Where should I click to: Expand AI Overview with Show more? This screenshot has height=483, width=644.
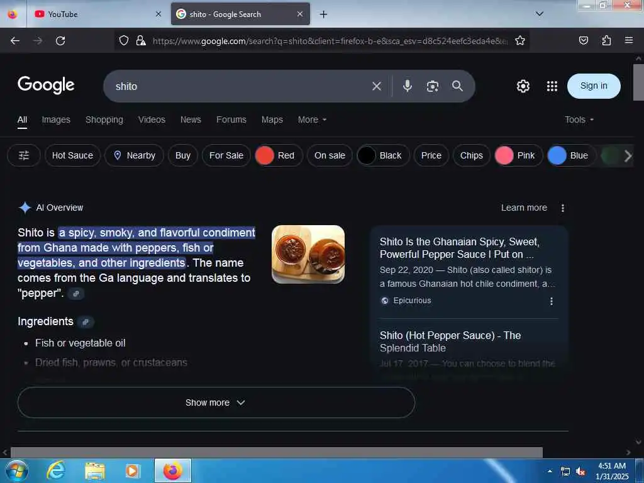pos(216,402)
